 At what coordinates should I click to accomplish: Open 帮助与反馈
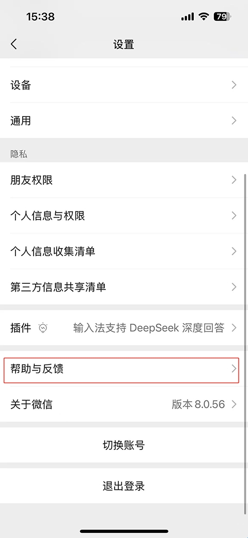click(124, 369)
